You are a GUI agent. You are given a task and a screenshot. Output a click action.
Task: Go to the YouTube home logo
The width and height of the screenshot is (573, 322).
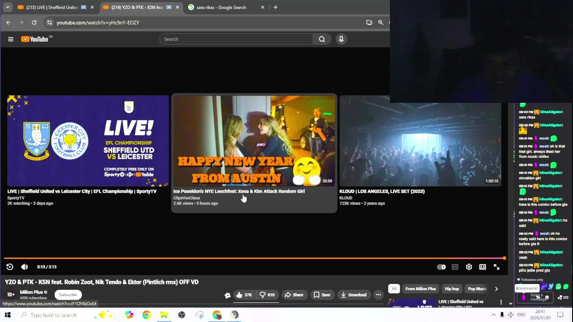(x=36, y=39)
